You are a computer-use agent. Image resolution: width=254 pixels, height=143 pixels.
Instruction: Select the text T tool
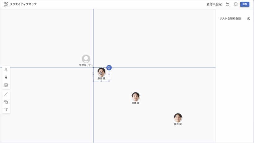tap(6, 109)
